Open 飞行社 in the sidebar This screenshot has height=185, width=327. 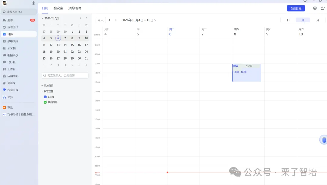point(18,62)
